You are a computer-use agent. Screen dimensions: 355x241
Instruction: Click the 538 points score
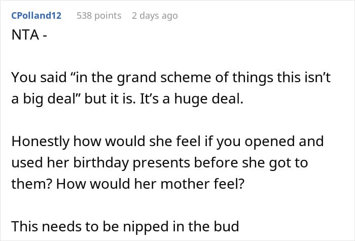point(99,16)
